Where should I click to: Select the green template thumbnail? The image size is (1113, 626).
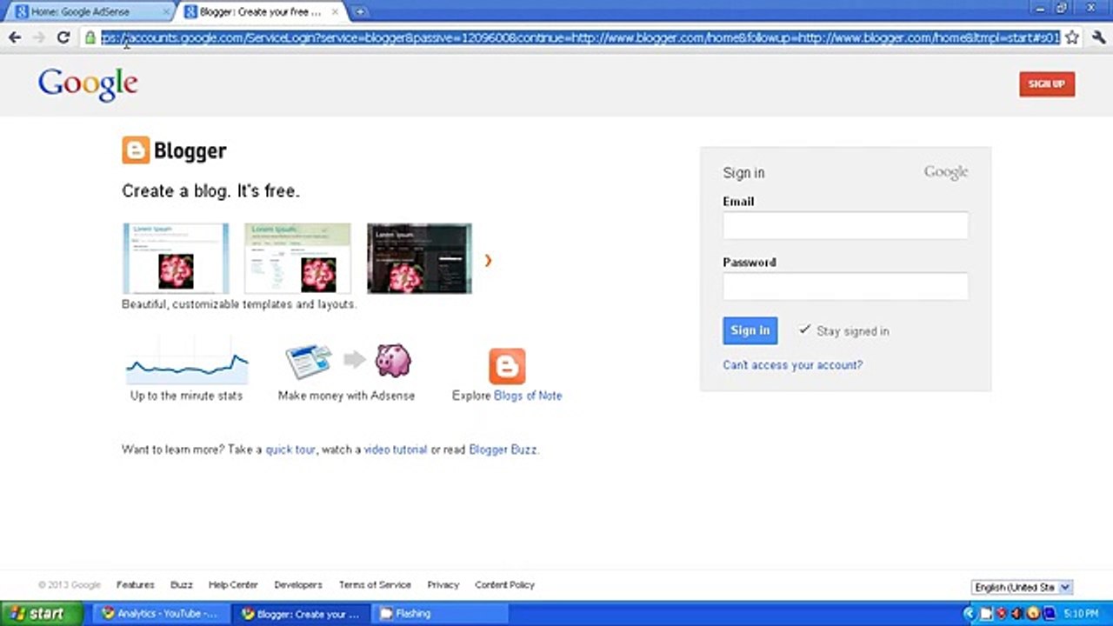click(297, 259)
